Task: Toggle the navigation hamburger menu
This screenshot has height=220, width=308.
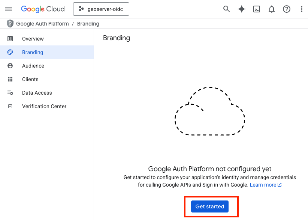Action: click(9, 9)
